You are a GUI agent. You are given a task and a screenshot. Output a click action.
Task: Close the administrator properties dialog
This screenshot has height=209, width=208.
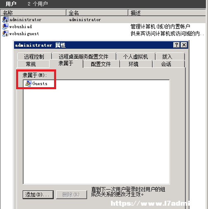184,45
